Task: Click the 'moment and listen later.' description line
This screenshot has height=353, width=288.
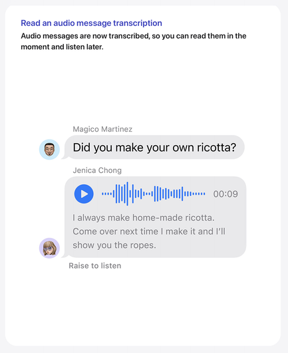Action: [62, 47]
